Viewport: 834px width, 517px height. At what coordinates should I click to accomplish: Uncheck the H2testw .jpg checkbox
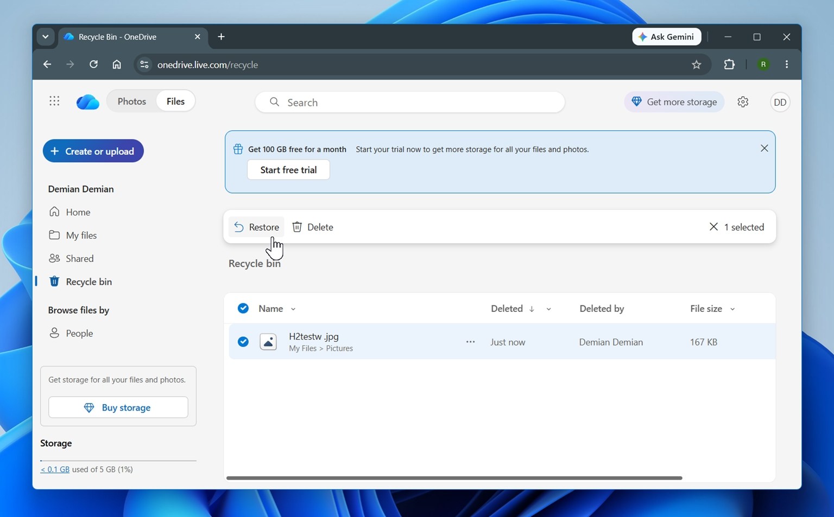point(243,342)
